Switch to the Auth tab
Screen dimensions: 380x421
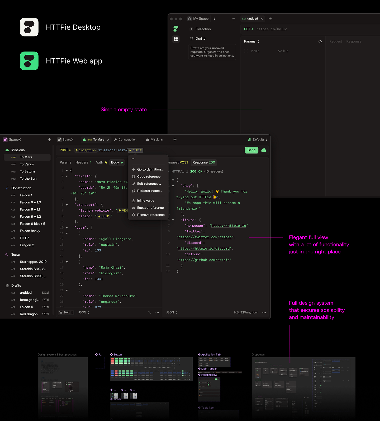[101, 162]
